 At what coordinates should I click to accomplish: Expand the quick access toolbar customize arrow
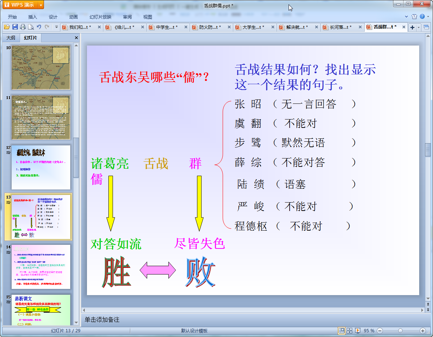pyautogui.click(x=56, y=27)
